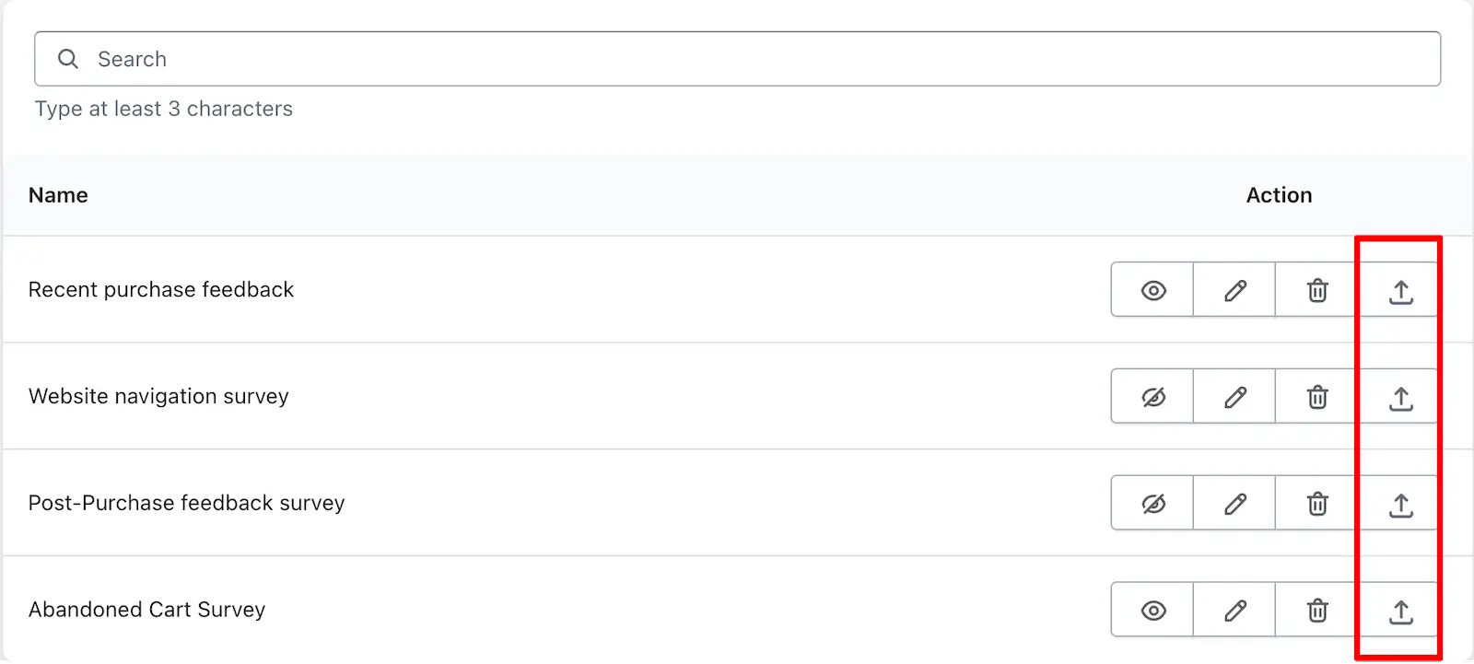Show the Website navigation survey

[x=1152, y=397]
